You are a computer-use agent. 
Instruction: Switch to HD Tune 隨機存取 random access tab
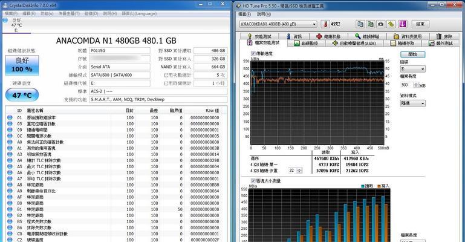(403, 44)
